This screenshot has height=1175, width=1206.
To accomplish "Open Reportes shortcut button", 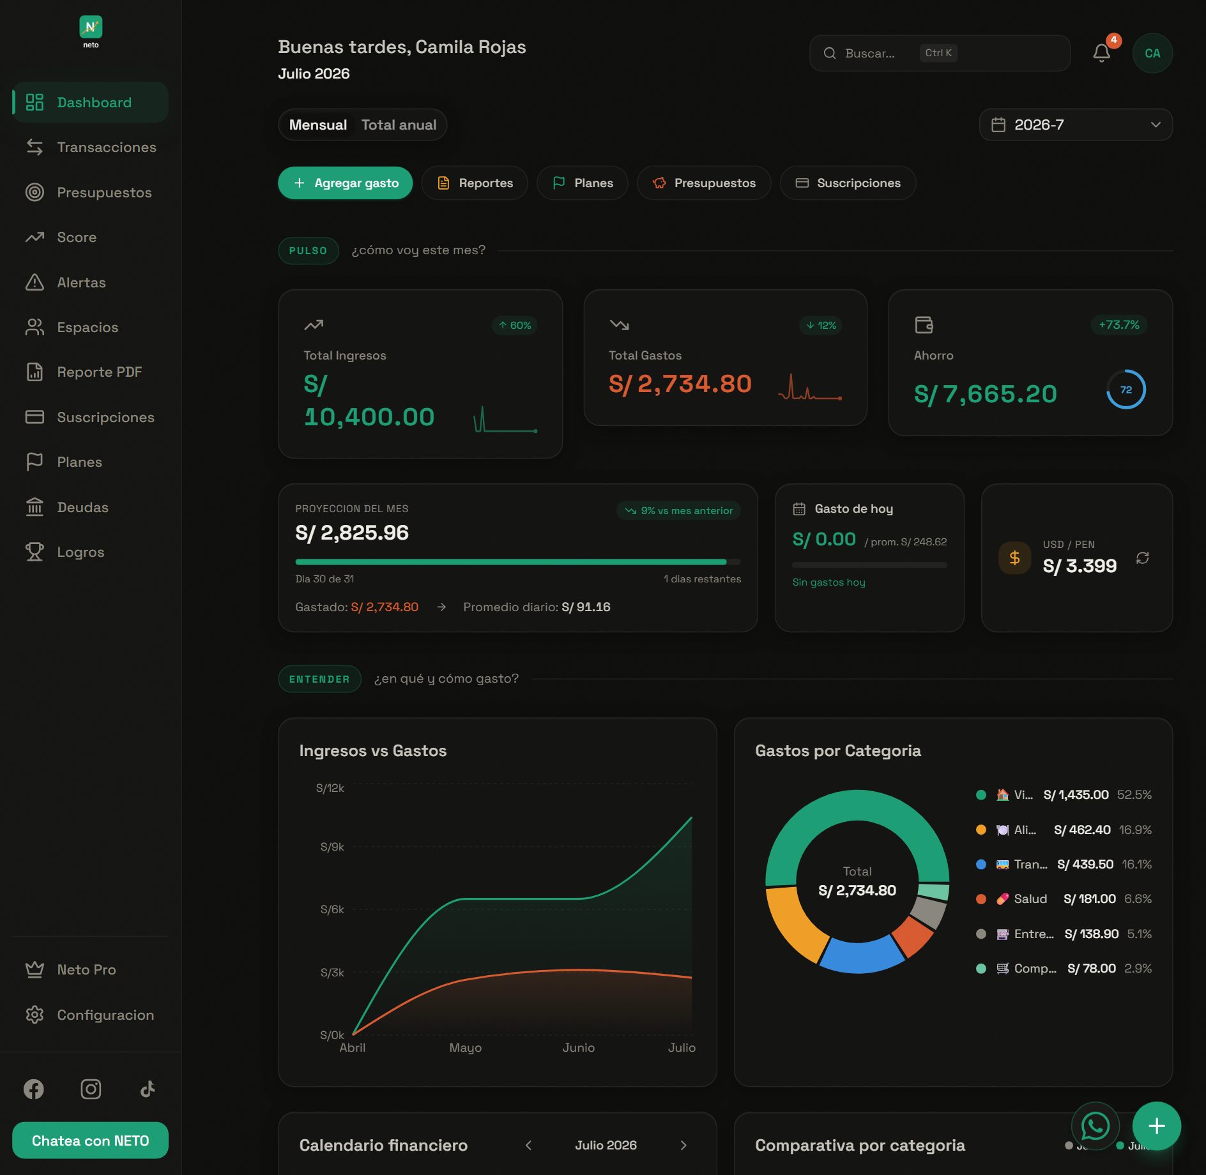I will pos(475,183).
